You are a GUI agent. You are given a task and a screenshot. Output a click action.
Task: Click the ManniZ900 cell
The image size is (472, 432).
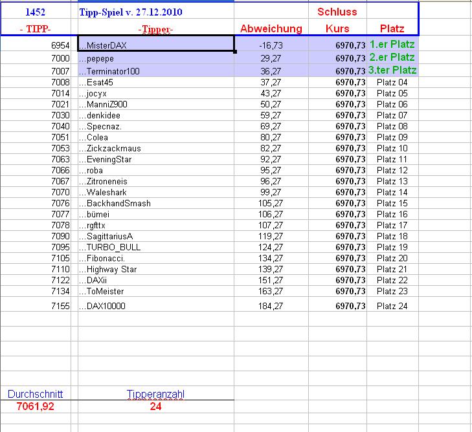pos(156,104)
